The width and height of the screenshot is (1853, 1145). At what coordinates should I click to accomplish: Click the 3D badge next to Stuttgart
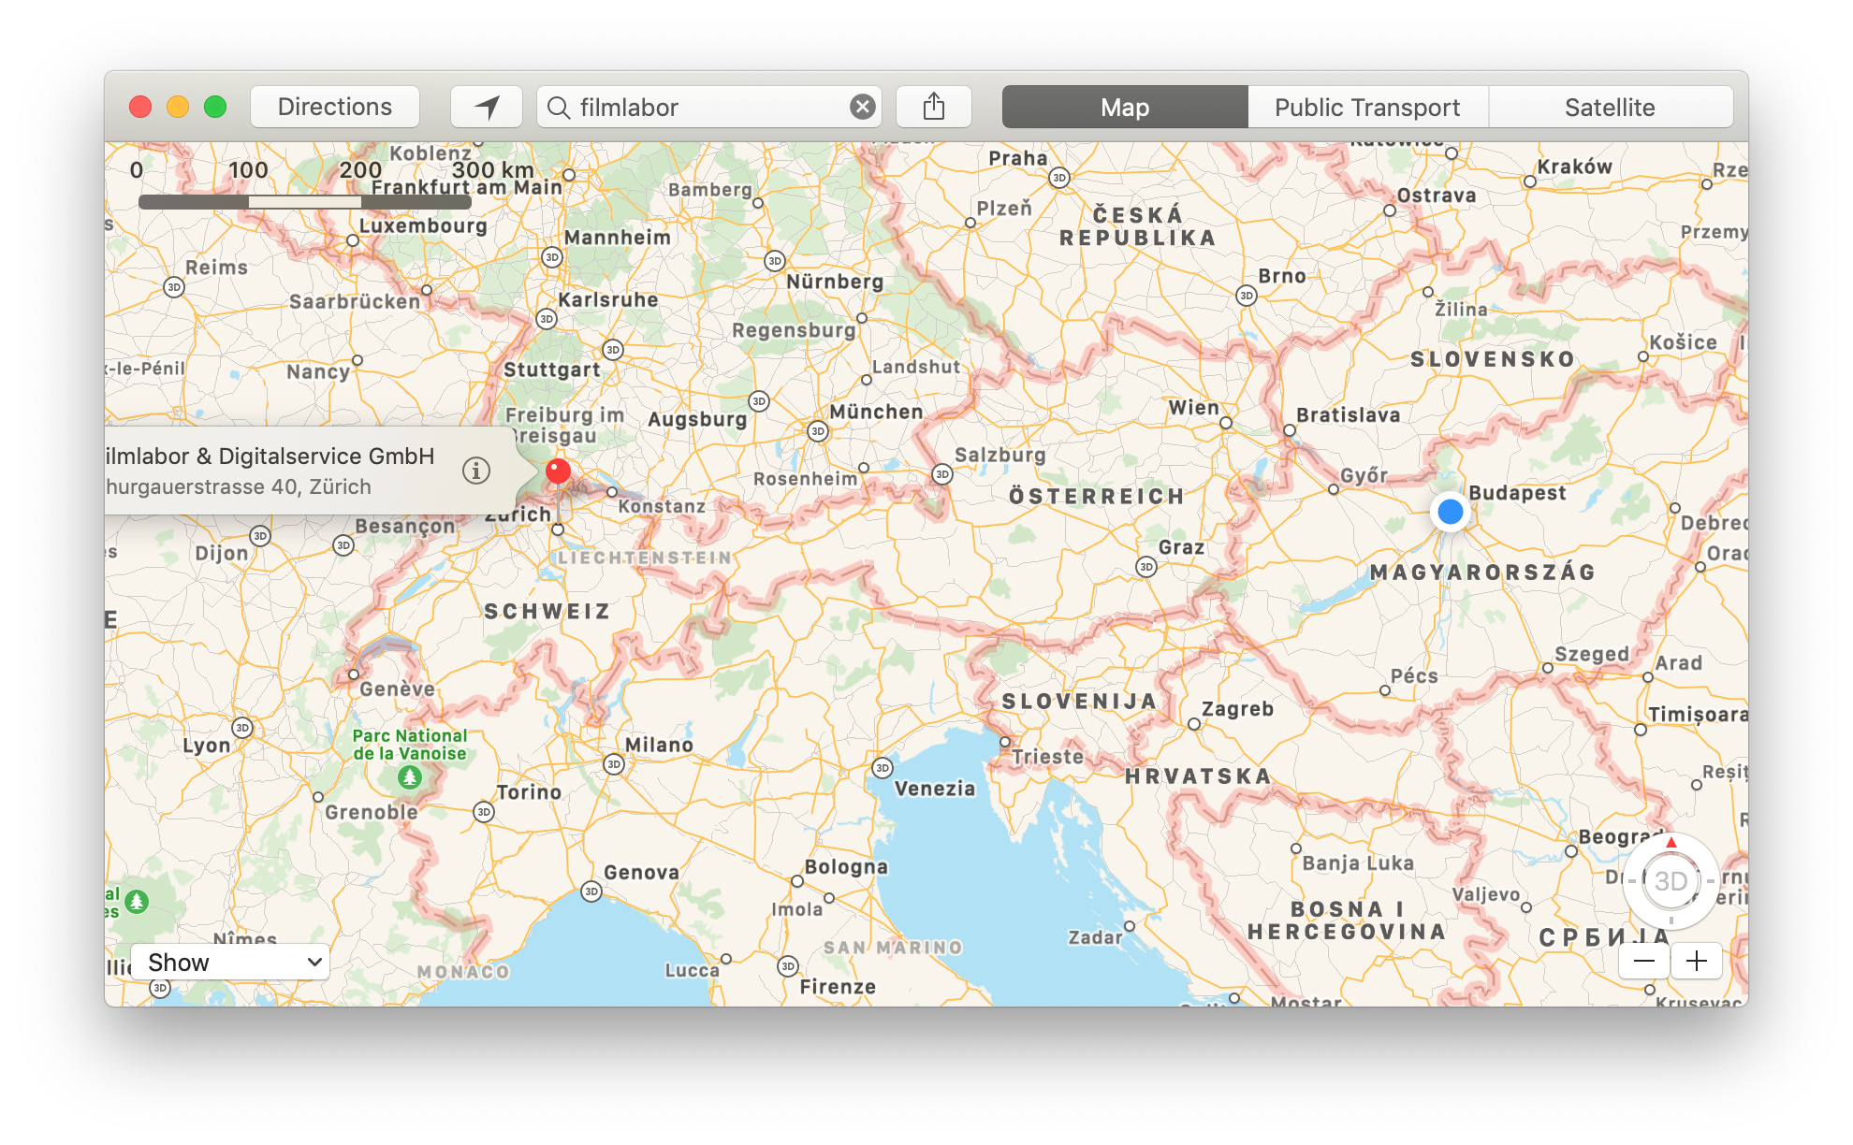click(613, 350)
